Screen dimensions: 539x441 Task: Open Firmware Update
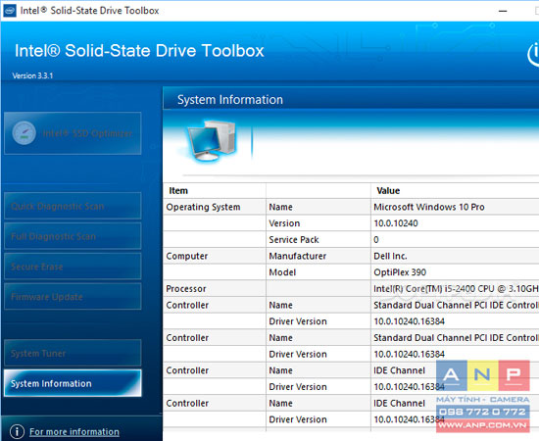click(73, 297)
